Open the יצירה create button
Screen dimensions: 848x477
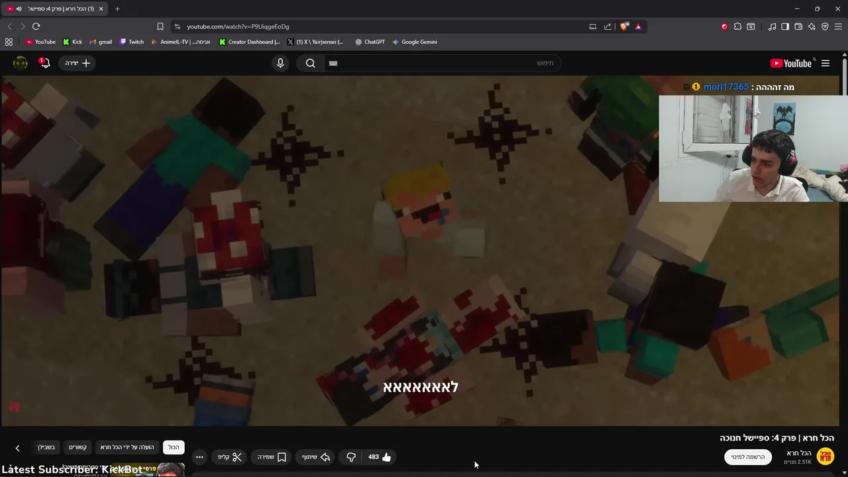pos(78,63)
